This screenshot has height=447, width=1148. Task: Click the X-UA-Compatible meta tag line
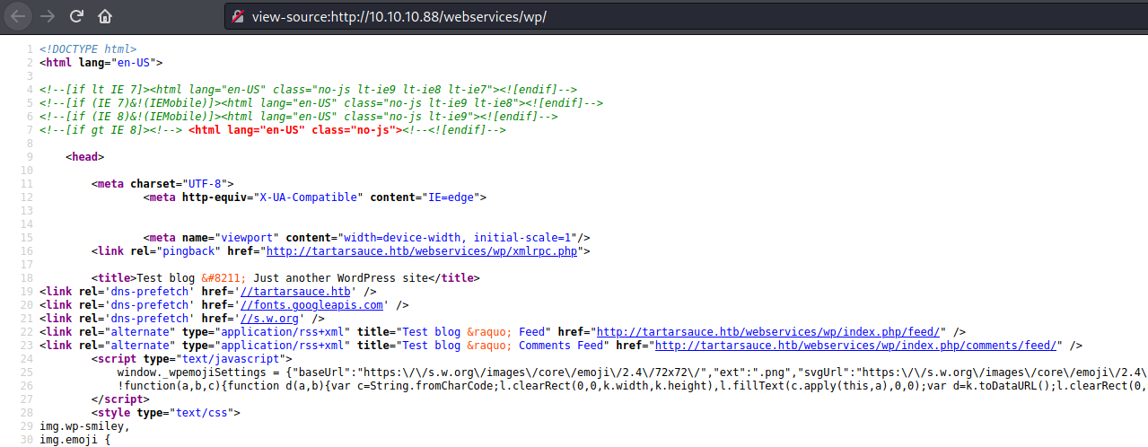[x=314, y=197]
